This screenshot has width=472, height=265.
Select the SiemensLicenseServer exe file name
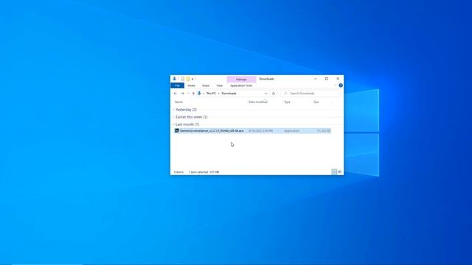(212, 131)
